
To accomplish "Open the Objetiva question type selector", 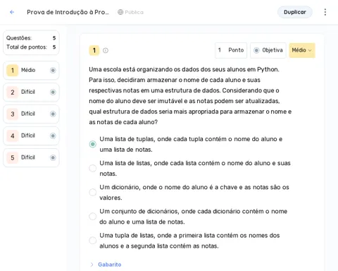I will pos(268,50).
